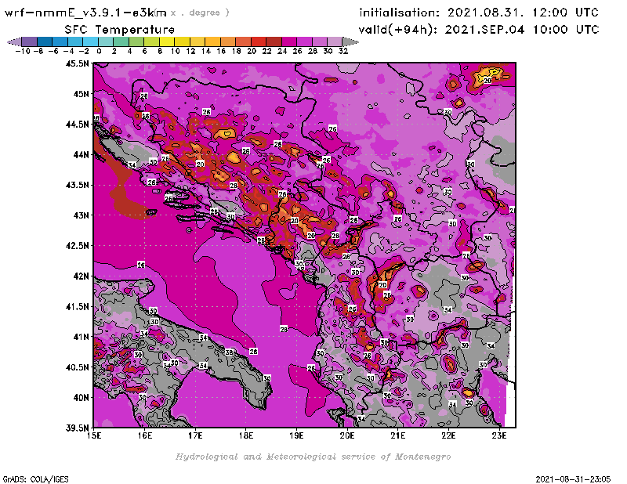Viewport: 627px width, 484px height.
Task: Click the 'SFC Temperature' heading
Action: (x=120, y=30)
